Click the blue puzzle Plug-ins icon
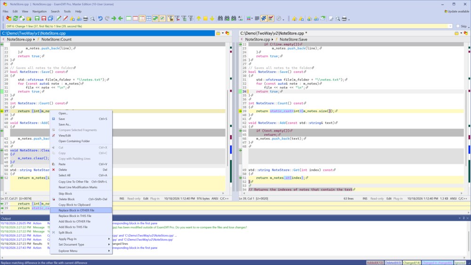This screenshot has width=471, height=265. pyautogui.click(x=264, y=19)
